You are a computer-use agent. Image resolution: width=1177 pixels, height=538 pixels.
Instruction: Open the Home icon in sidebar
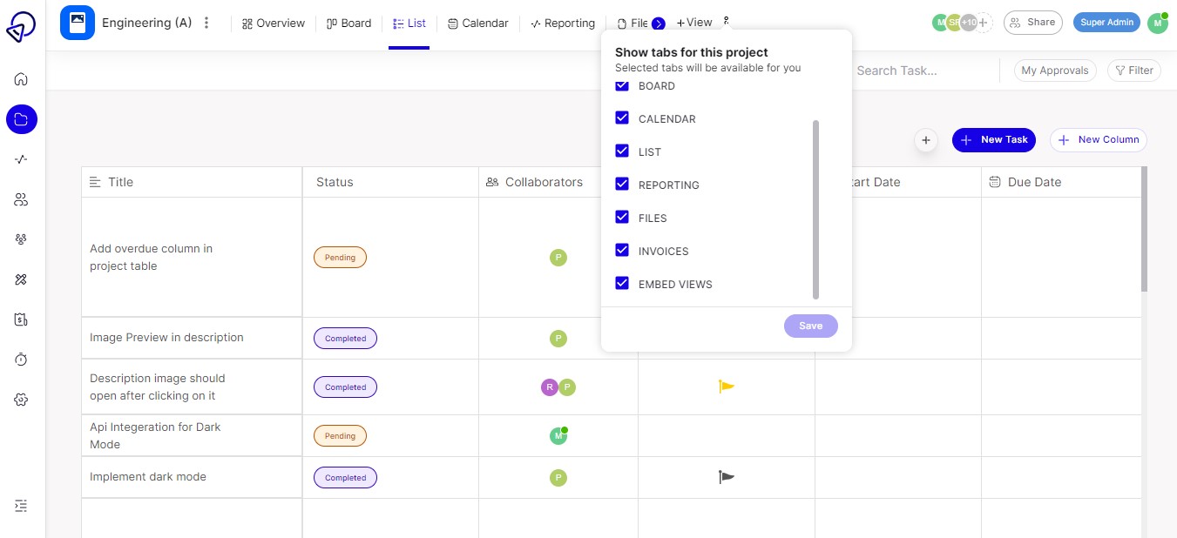click(21, 78)
